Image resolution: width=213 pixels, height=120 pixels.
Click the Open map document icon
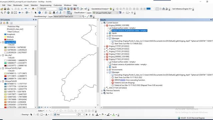[x=2, y=9]
